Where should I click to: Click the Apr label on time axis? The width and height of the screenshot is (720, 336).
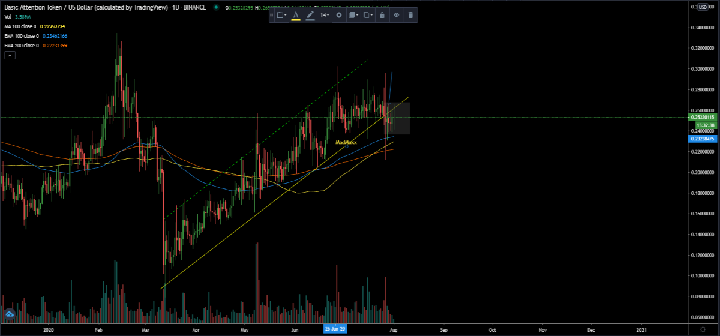point(196,329)
